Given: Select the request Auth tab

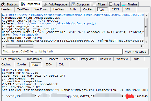Looking at the screenshot, I should point(73,9).
